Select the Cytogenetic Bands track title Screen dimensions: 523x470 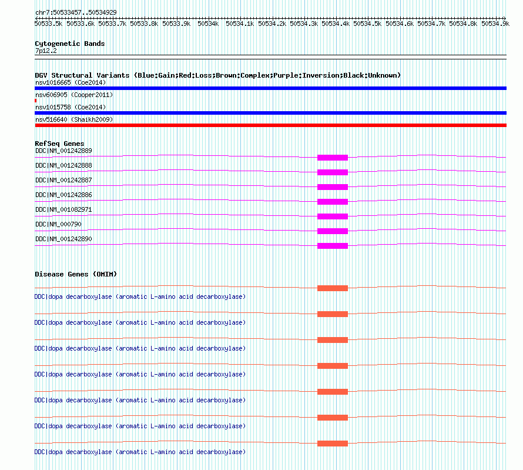(x=70, y=44)
